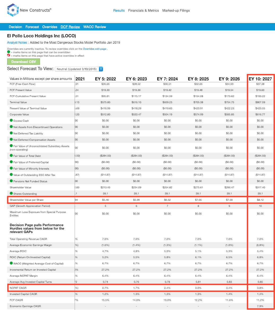The image size is (275, 310).
Task: Click the $317.40 Shareholder Value cell
Action: [260, 188]
